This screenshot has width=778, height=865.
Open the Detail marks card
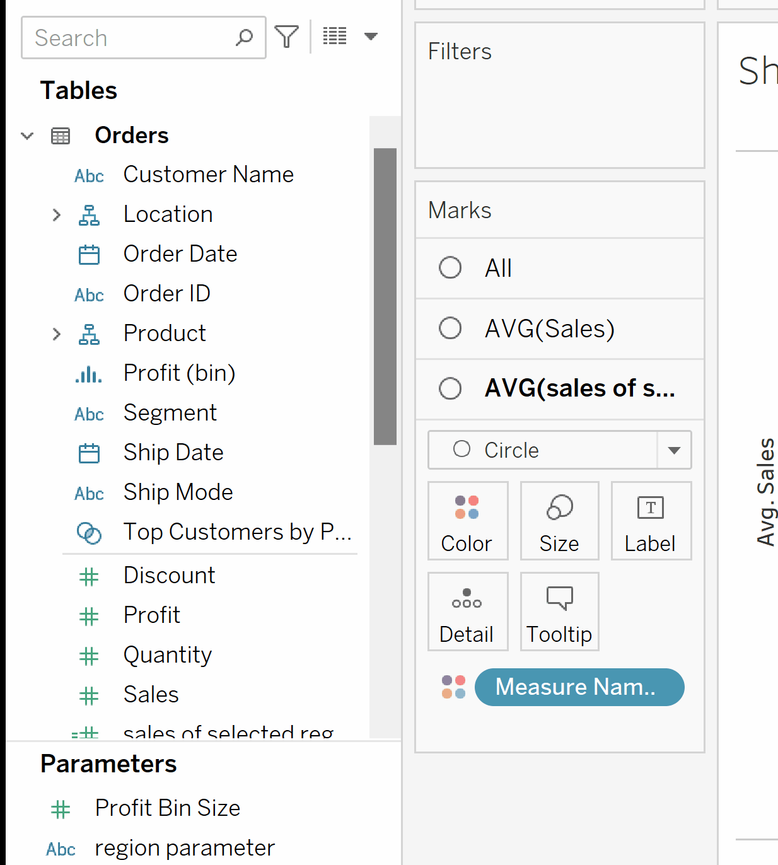(x=467, y=612)
